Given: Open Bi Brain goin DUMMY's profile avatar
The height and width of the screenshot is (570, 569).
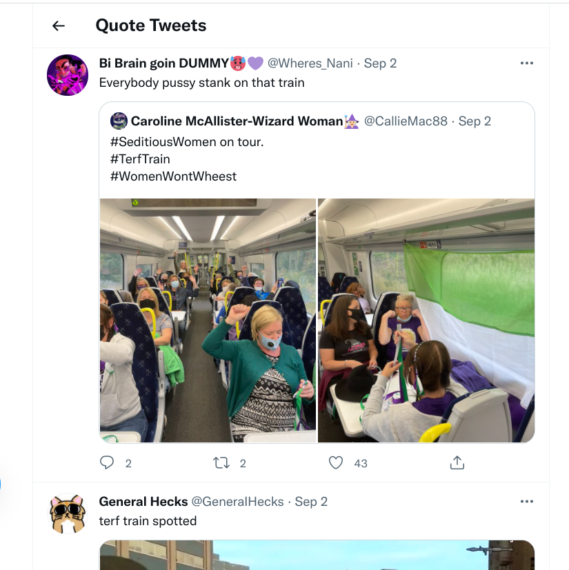Looking at the screenshot, I should pos(68,75).
